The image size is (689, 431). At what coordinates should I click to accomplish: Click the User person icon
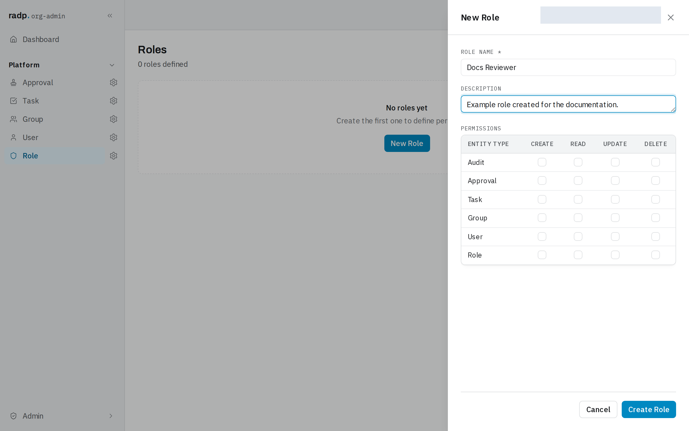[x=13, y=137]
